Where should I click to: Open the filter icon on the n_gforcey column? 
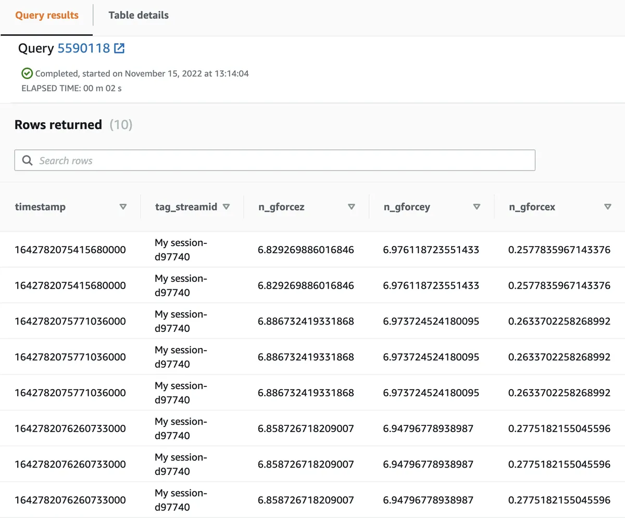coord(477,206)
